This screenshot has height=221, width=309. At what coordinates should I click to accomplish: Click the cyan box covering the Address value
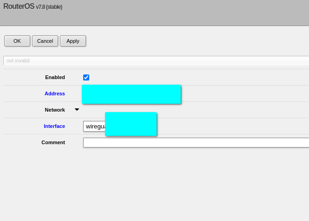coord(131,94)
